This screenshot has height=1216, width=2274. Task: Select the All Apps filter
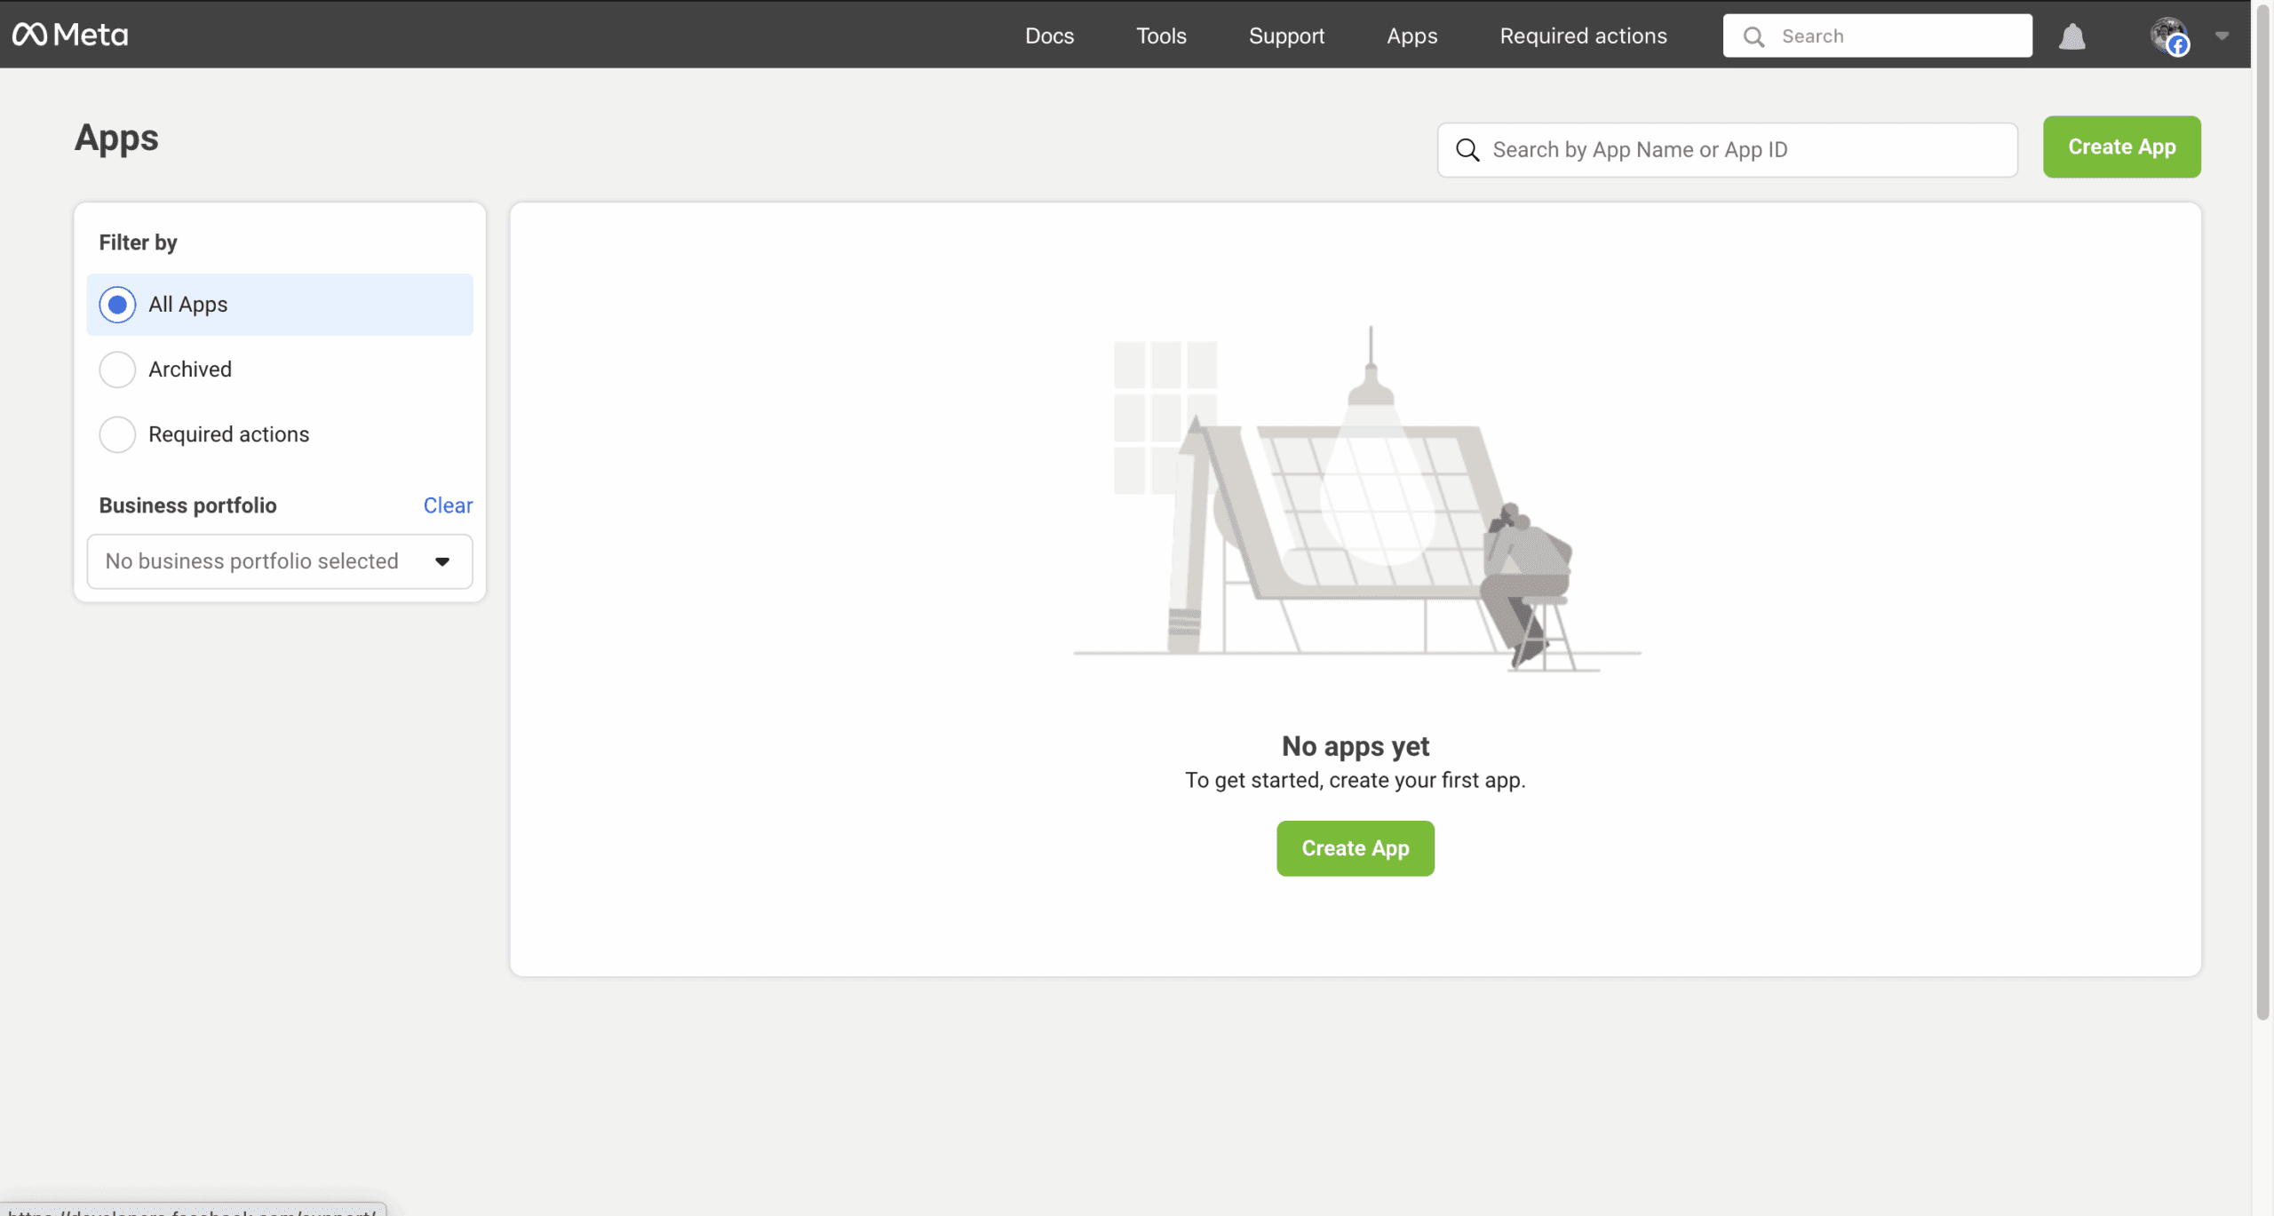pos(279,305)
